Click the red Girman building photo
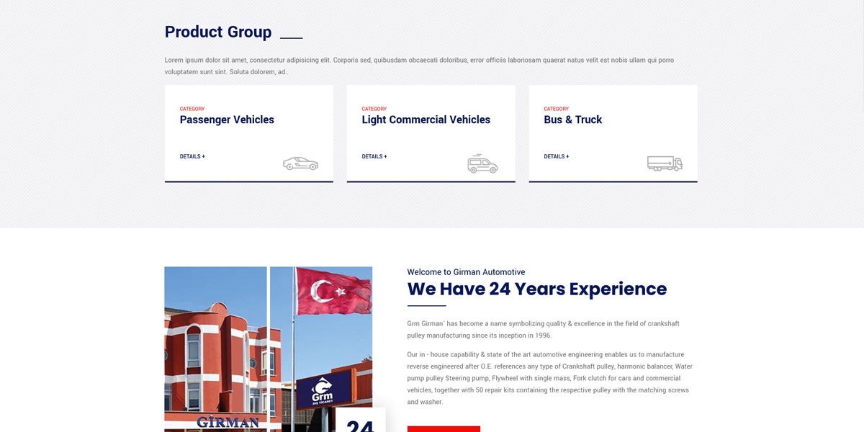 [215, 349]
